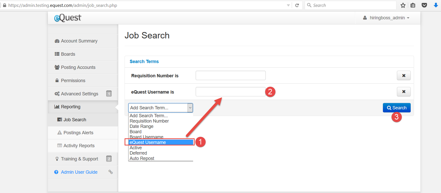Click the Job Search list icon

(x=60, y=120)
